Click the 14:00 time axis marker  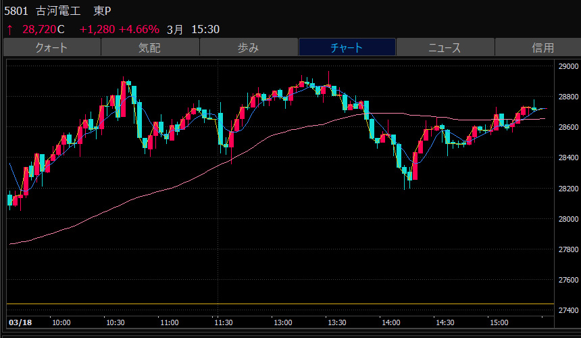tap(391, 322)
